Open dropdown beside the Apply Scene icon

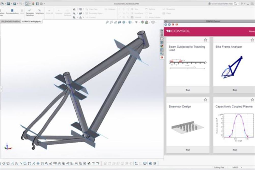click(149, 22)
